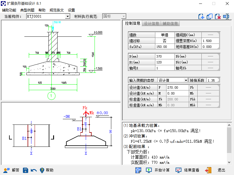This screenshot has height=175, width=234.
Task: Edit the F design value 270.00
Action: [x=177, y=87]
